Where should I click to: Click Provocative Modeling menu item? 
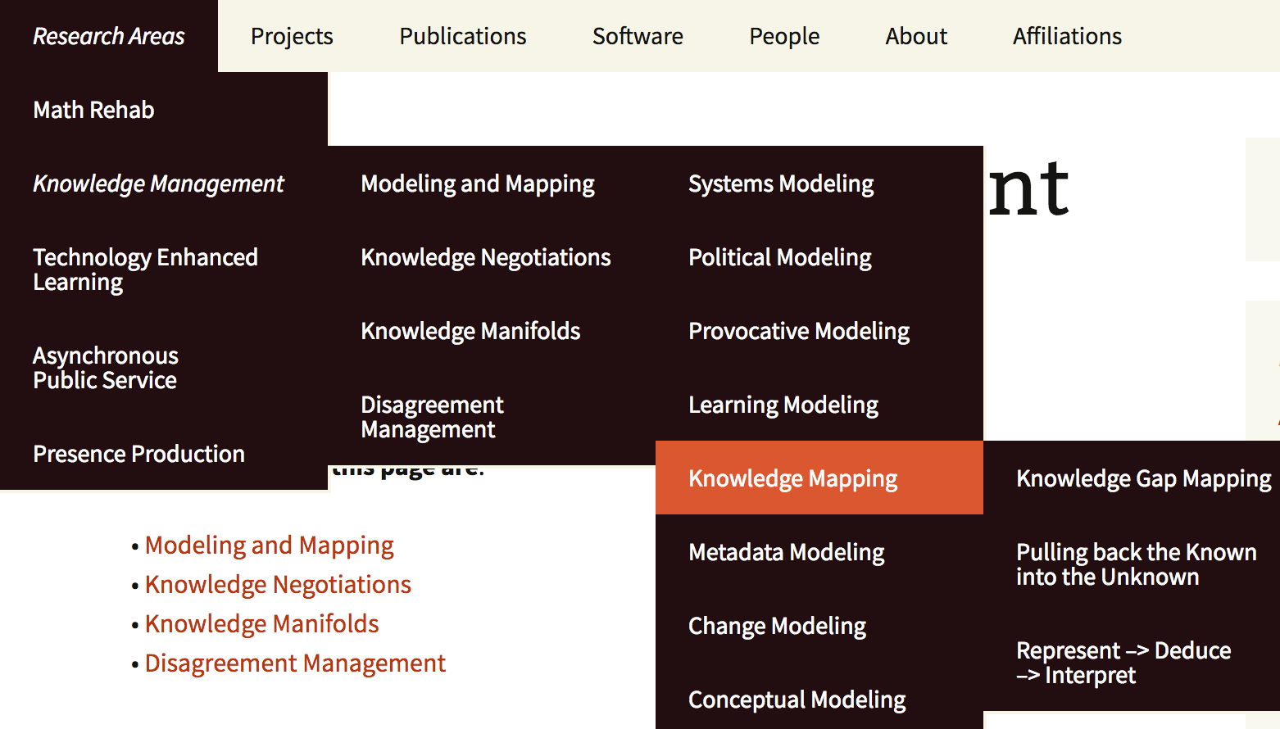(x=798, y=331)
